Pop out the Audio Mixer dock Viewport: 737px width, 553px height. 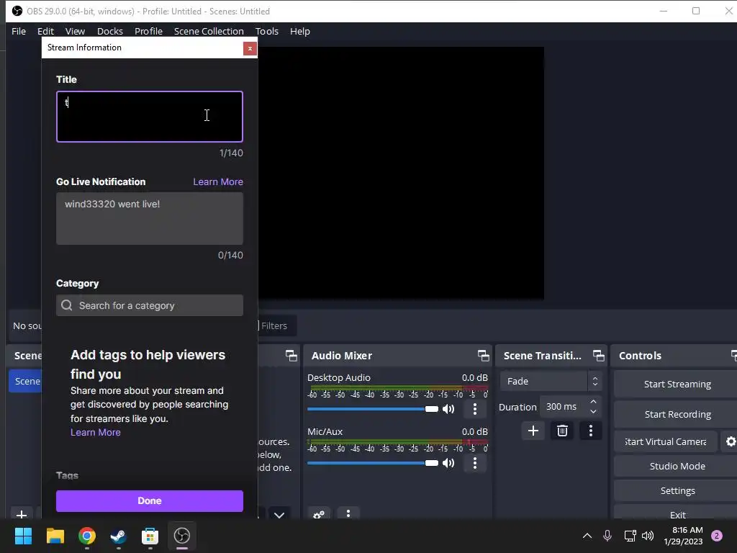(483, 356)
